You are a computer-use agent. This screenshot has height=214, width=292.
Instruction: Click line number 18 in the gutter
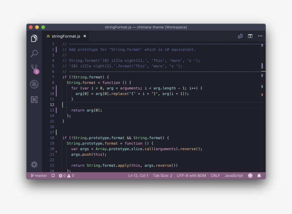[52, 138]
